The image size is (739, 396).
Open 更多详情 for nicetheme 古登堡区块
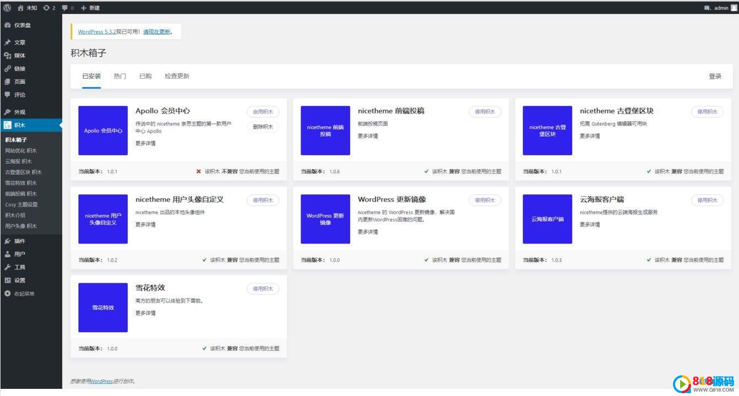[x=590, y=136]
